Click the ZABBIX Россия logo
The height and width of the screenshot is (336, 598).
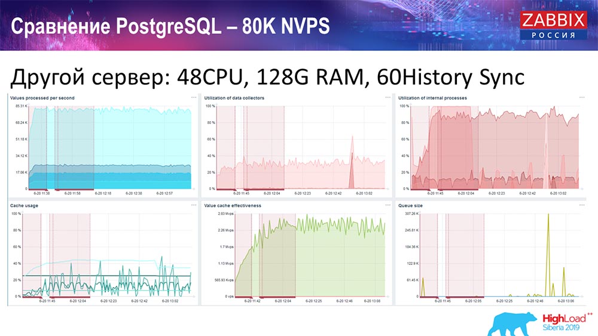pos(553,25)
